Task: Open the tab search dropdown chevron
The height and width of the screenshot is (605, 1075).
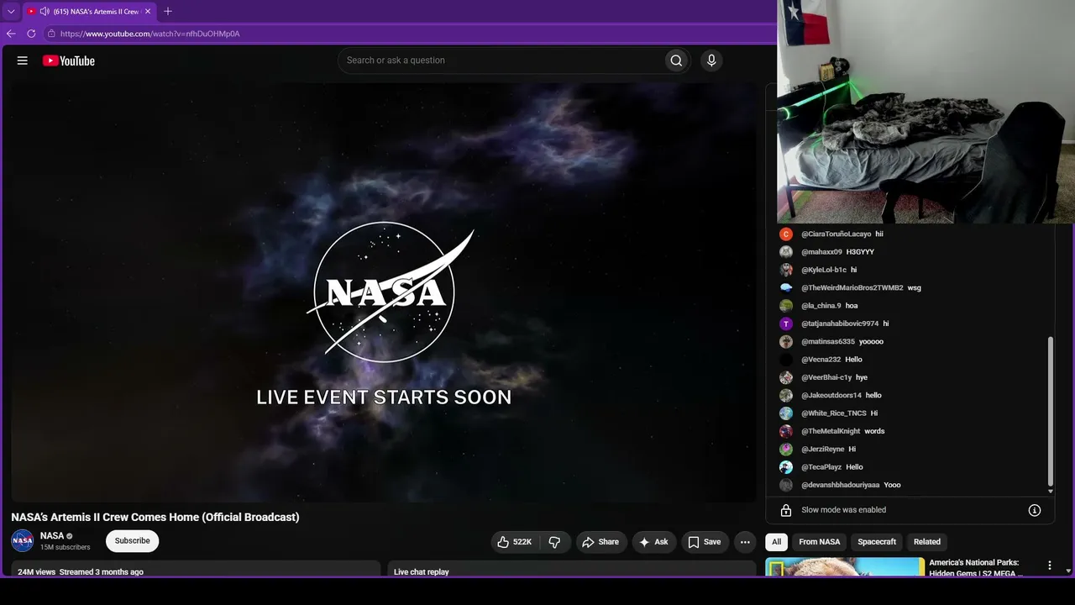Action: pyautogui.click(x=11, y=12)
